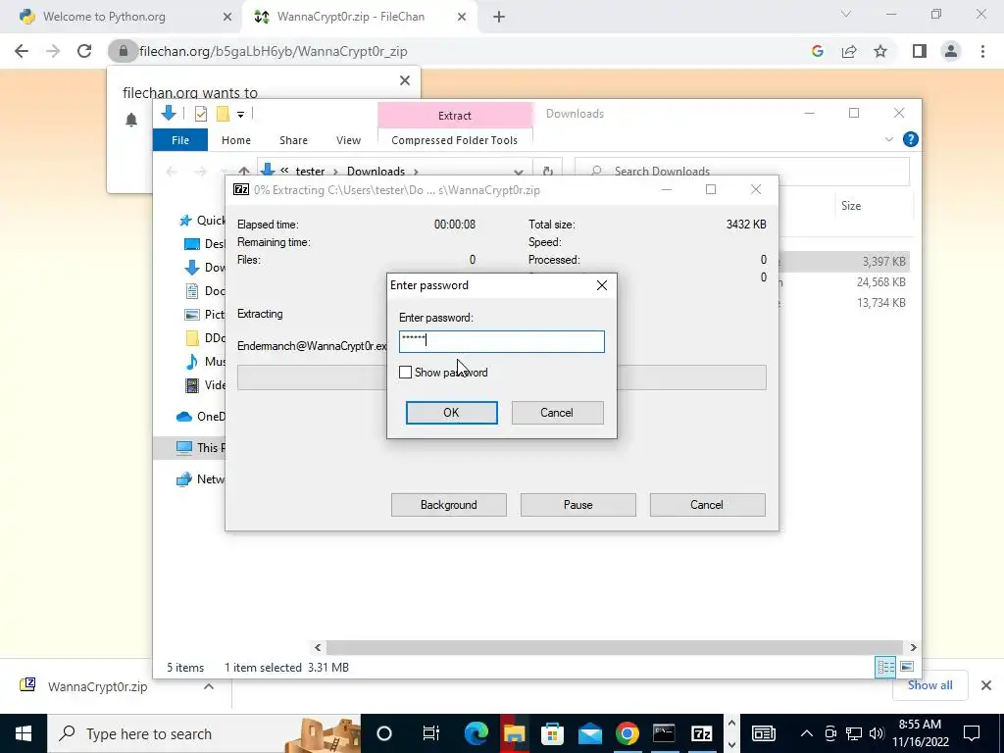Open 7-Zip from the taskbar
The height and width of the screenshot is (753, 1004).
[x=702, y=733]
